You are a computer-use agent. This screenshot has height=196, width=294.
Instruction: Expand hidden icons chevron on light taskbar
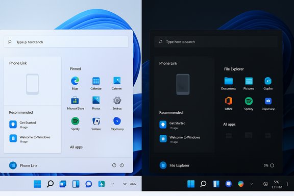click(x=112, y=184)
